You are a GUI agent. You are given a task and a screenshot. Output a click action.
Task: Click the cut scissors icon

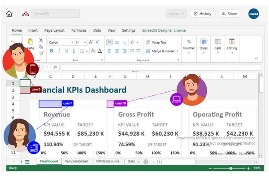tap(41, 40)
